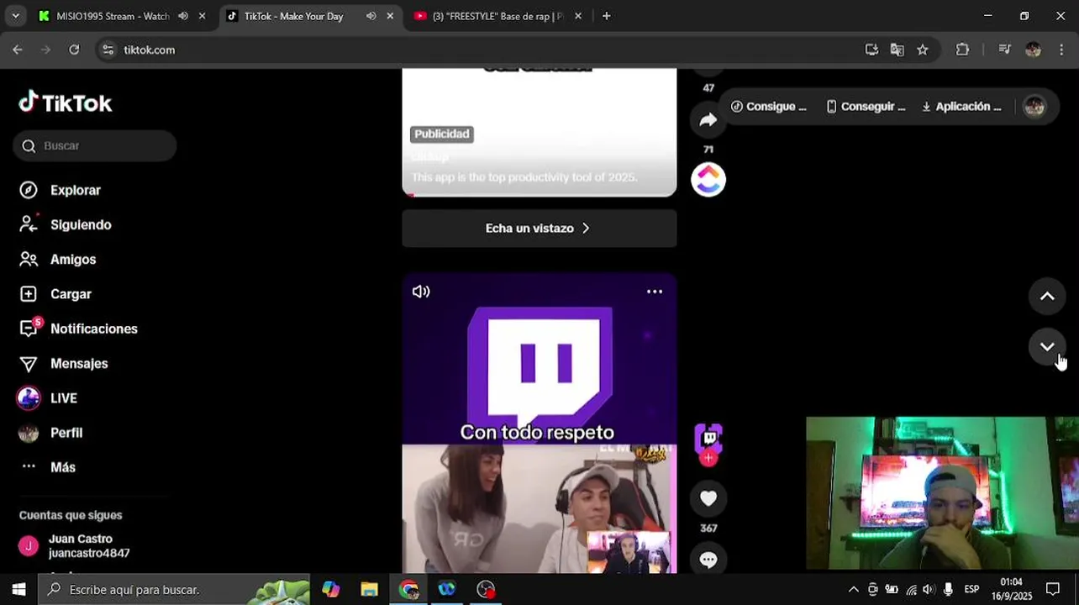Open a new browser tab
Viewport: 1079px width, 605px height.
coord(607,16)
